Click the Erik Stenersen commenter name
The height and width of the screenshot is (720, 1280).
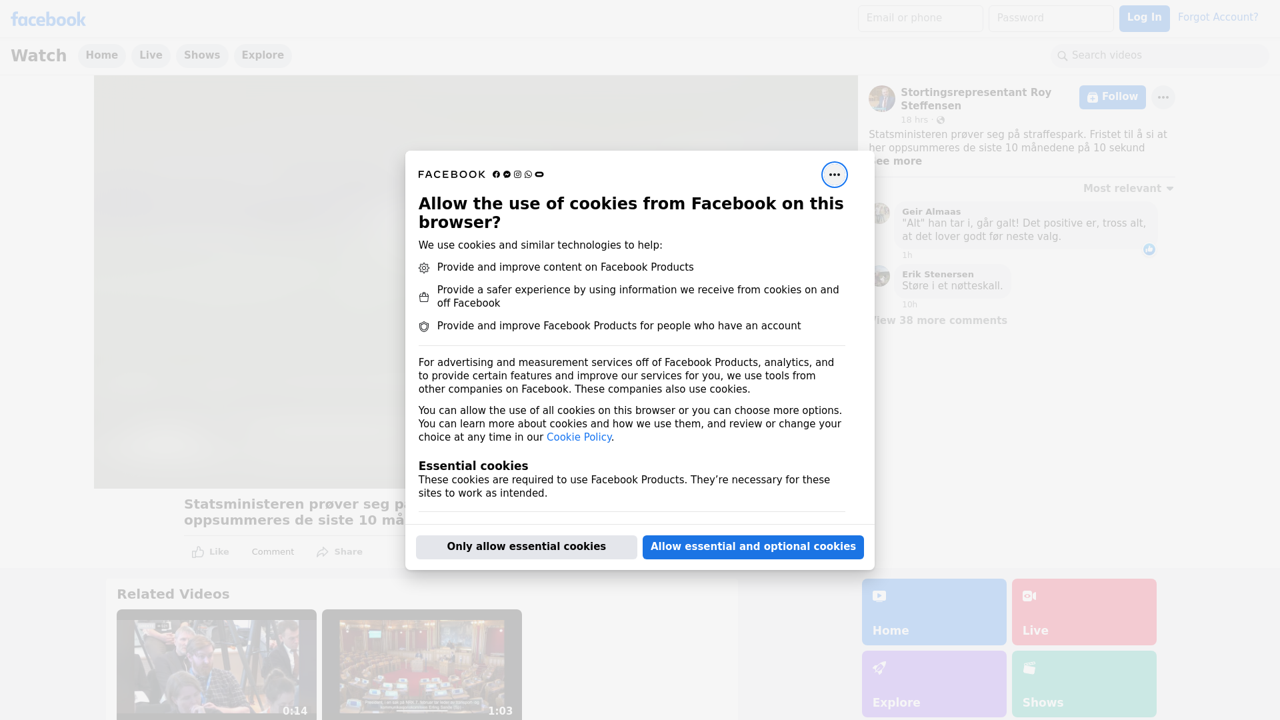tap(937, 275)
